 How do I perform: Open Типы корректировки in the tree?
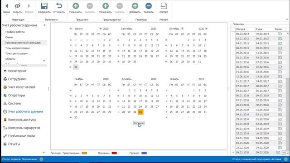(18, 48)
